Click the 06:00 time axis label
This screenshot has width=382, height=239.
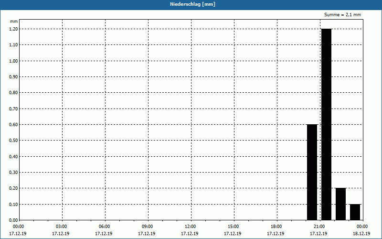[105, 227]
